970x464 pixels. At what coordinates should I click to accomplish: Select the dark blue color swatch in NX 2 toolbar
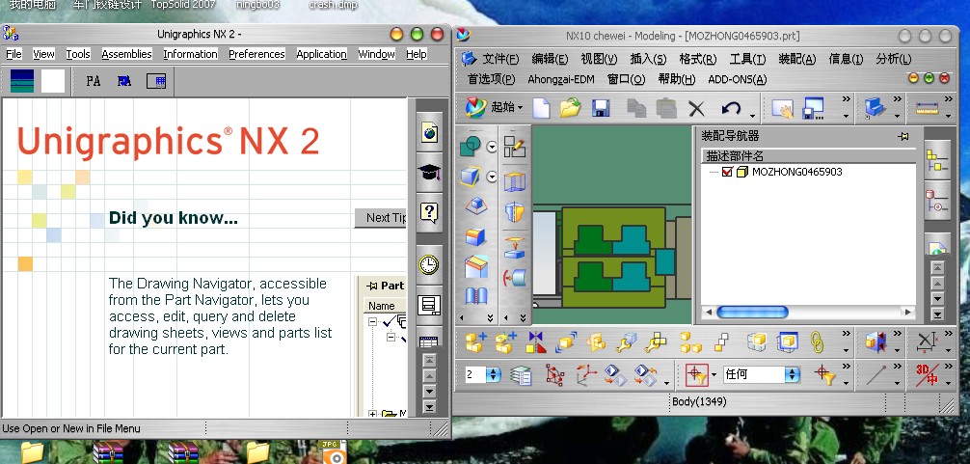(x=22, y=81)
